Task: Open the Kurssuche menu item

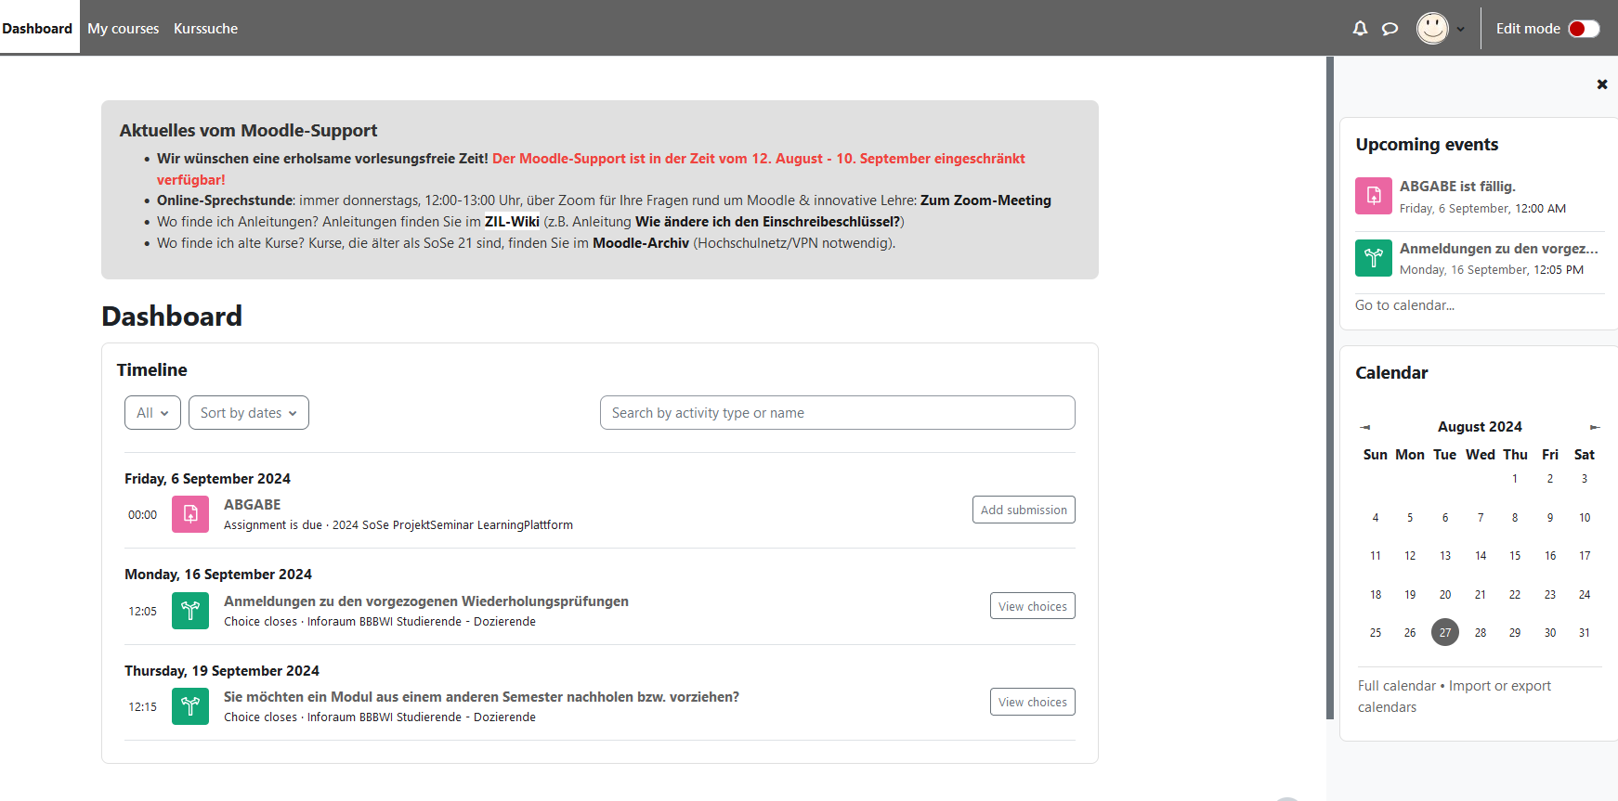Action: point(205,29)
